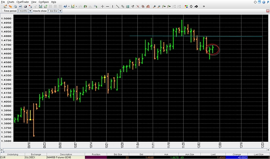Open the Charts menu
The image size is (270, 159).
(x=11, y=2)
